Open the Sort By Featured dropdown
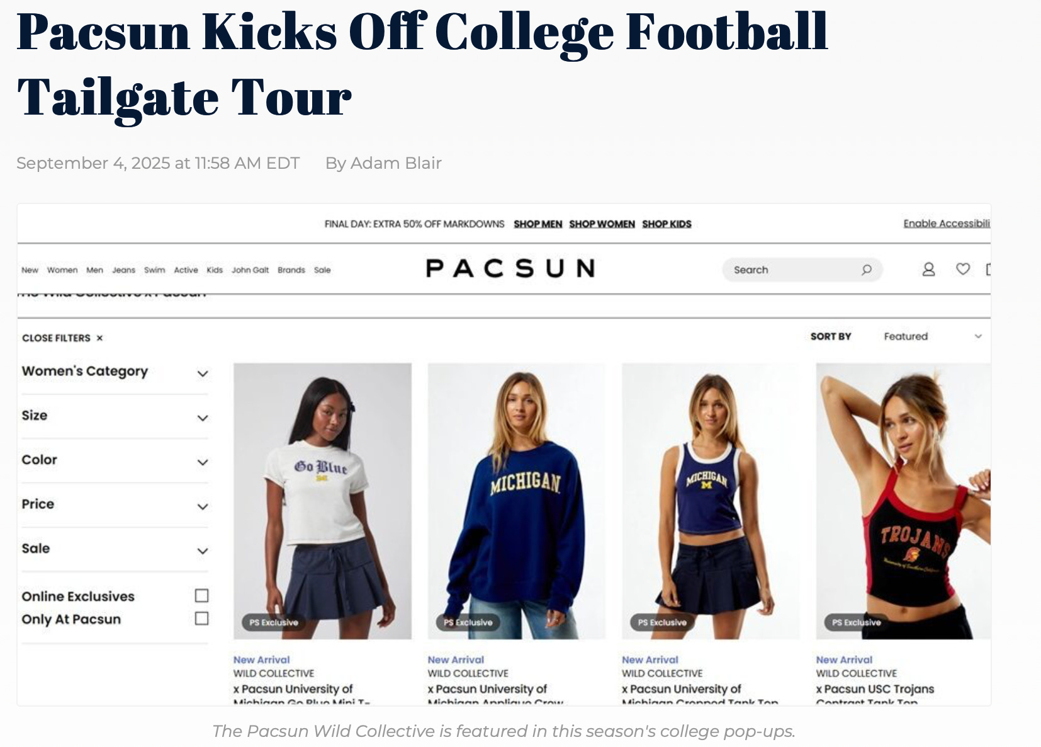Viewport: 1041px width, 747px height. click(932, 336)
